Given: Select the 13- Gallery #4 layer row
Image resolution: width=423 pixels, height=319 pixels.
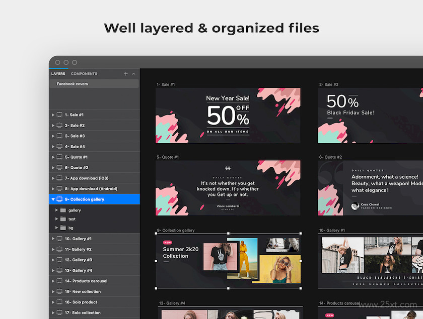Looking at the screenshot, I should (x=94, y=270).
